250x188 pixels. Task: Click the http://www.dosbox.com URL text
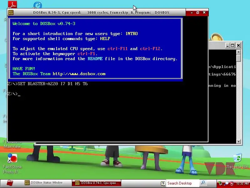pyautogui.click(x=79, y=74)
